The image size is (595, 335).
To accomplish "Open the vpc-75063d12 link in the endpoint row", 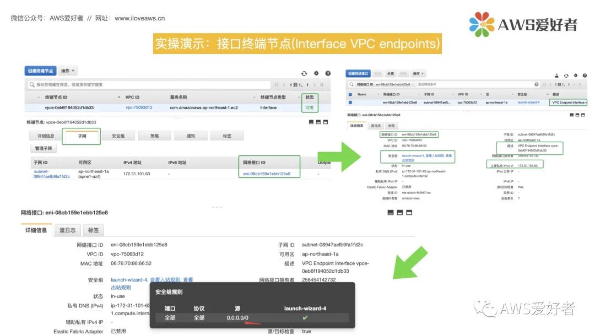I will [139, 108].
